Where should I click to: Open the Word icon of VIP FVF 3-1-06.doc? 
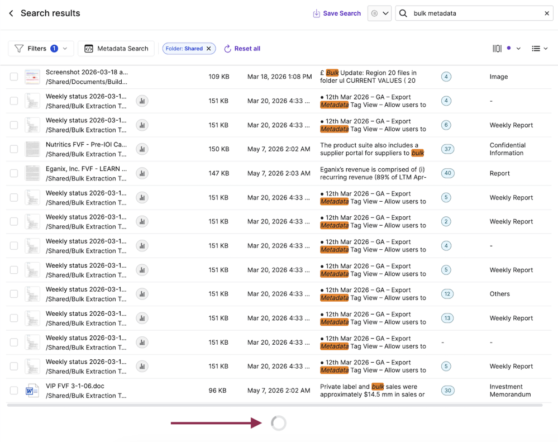pyautogui.click(x=32, y=391)
